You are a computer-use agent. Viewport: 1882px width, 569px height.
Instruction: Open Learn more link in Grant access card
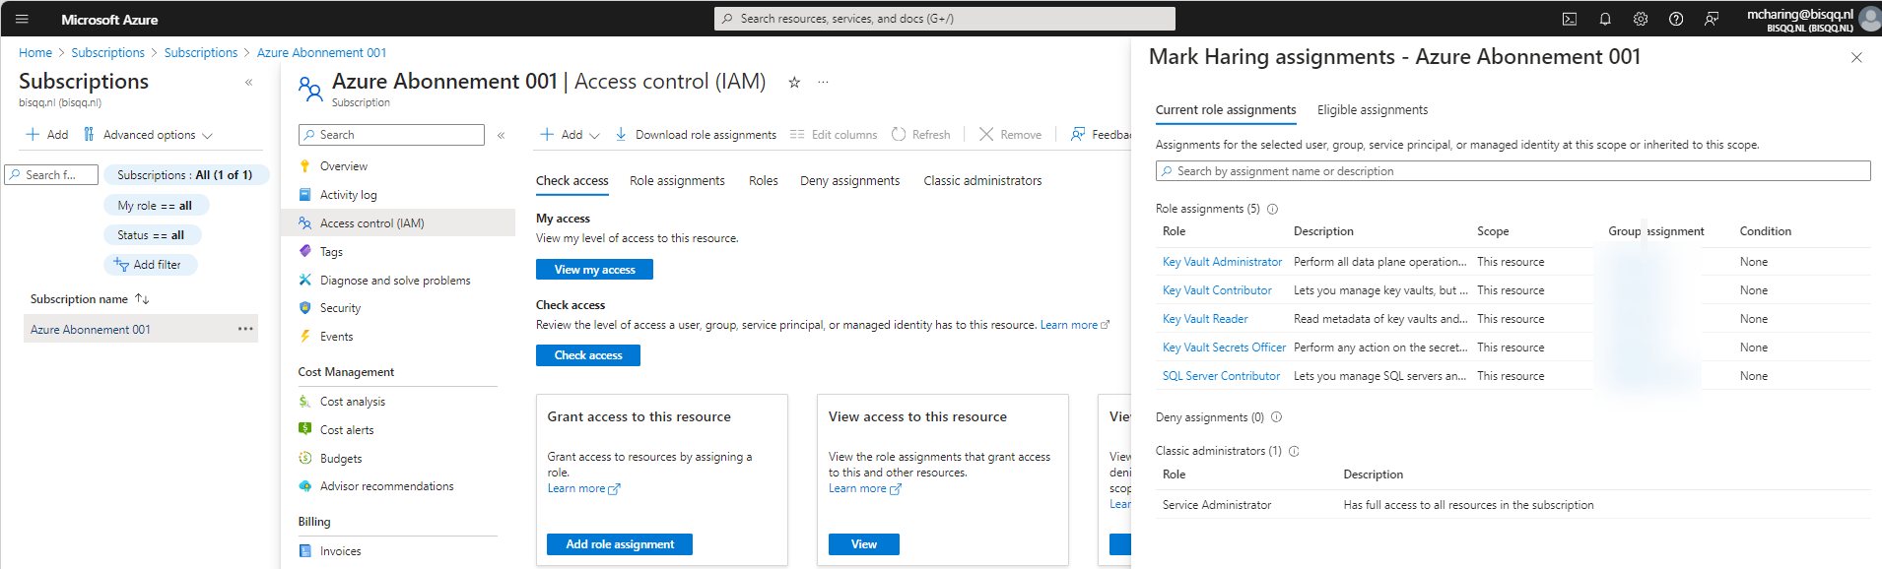click(583, 488)
